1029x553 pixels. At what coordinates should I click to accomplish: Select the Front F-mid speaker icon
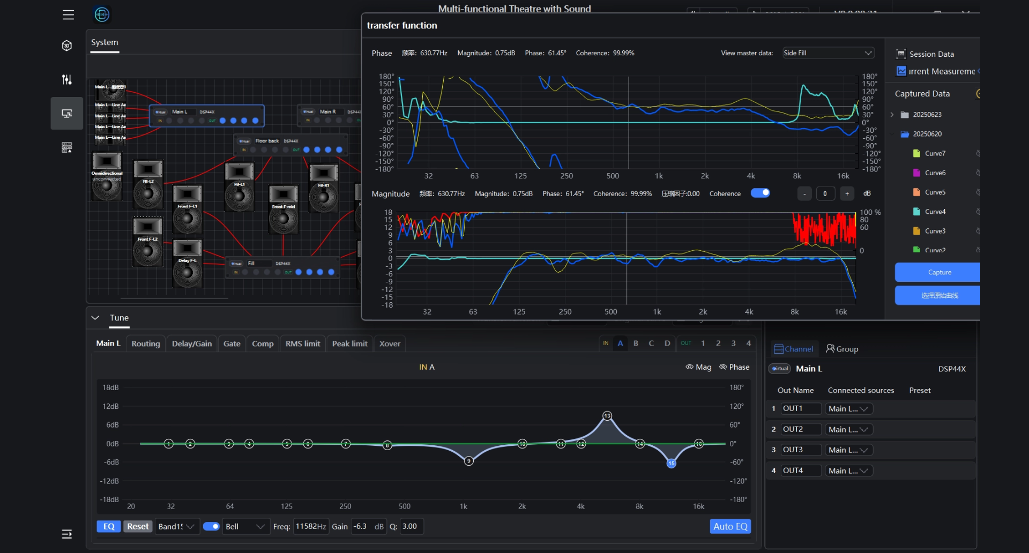coord(283,209)
